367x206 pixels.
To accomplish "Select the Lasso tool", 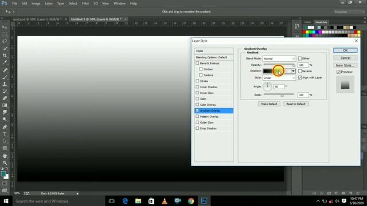I will (x=5, y=41).
